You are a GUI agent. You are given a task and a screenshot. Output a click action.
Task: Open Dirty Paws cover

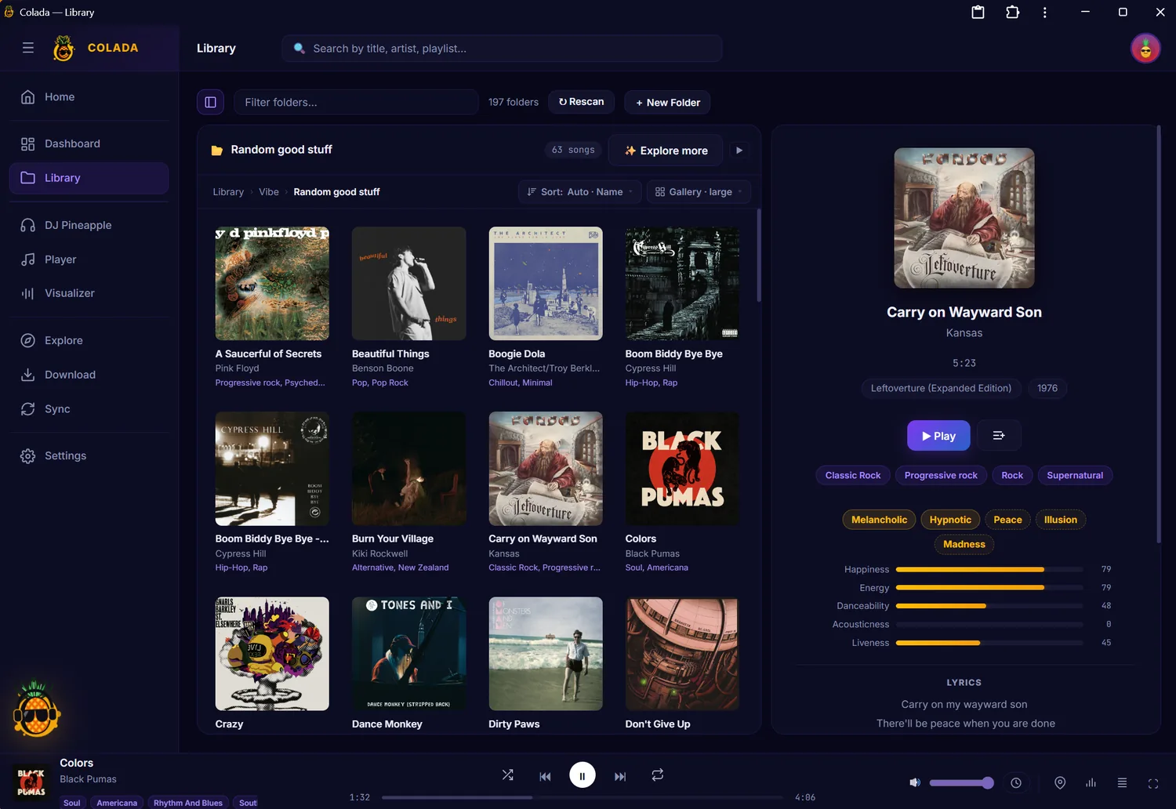(546, 654)
